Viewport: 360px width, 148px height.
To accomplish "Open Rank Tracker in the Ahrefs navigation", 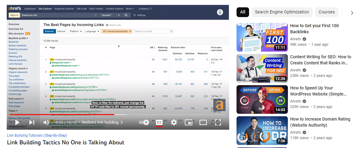I will click(x=96, y=9).
